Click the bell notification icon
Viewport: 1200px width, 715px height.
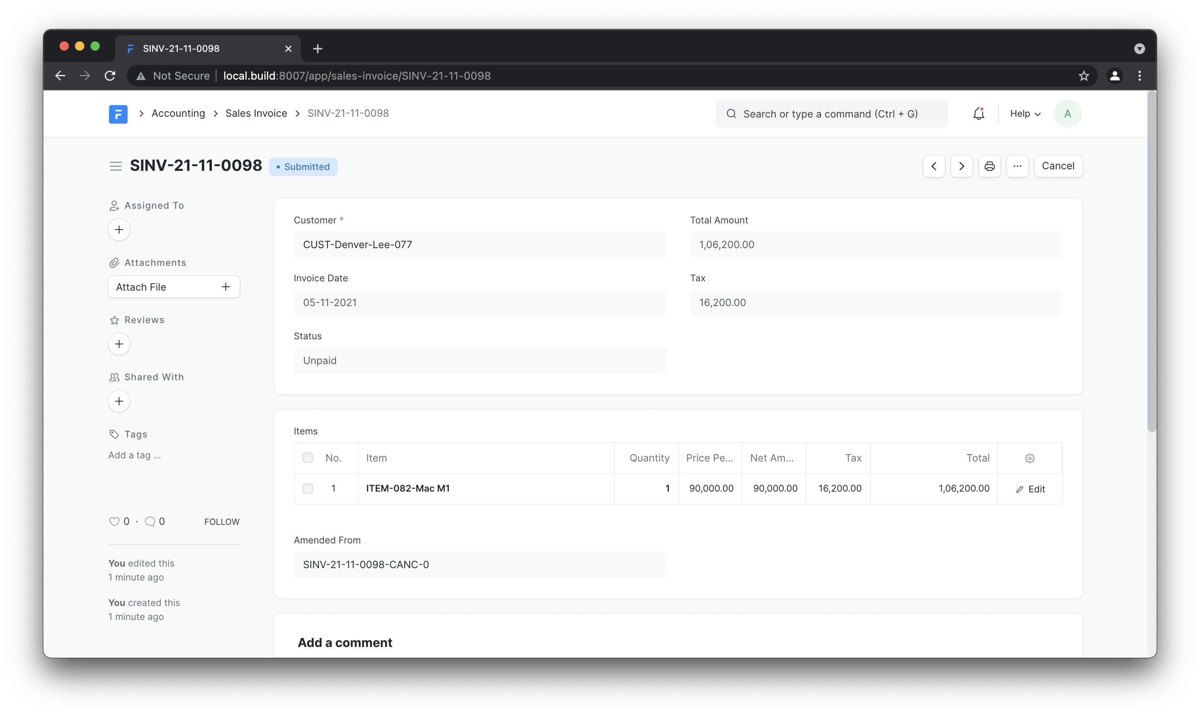pyautogui.click(x=979, y=113)
